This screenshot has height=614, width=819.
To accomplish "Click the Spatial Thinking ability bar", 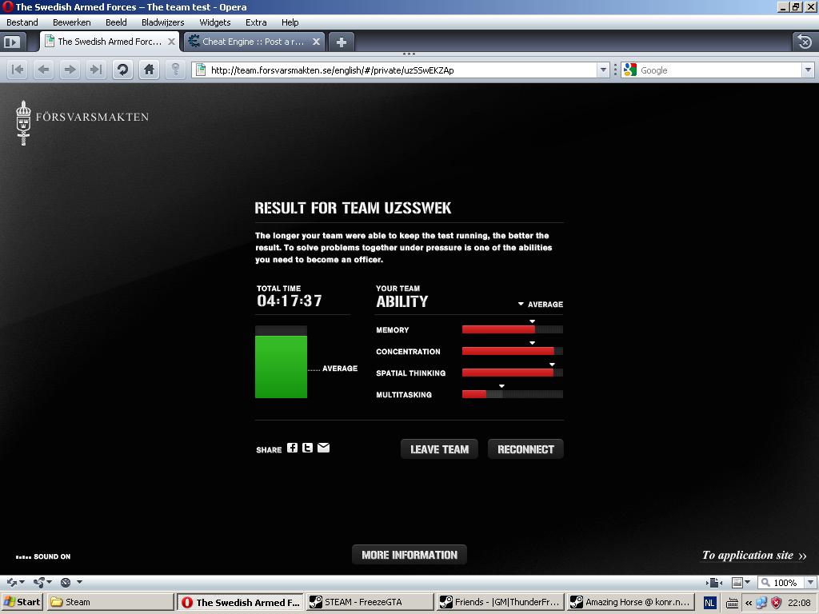I will tap(513, 373).
